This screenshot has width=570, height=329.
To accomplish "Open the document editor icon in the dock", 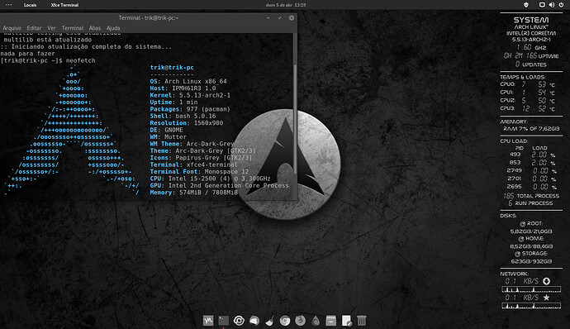I will [346, 321].
